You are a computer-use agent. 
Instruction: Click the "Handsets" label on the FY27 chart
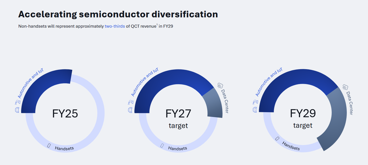tap(178, 148)
